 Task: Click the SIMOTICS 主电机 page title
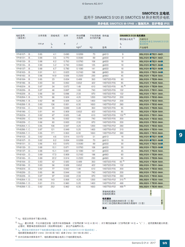[156, 13]
